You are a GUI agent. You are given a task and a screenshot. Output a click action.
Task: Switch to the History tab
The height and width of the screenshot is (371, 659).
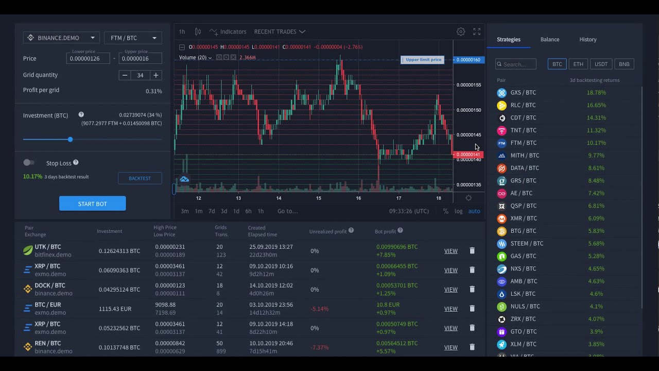pyautogui.click(x=588, y=39)
